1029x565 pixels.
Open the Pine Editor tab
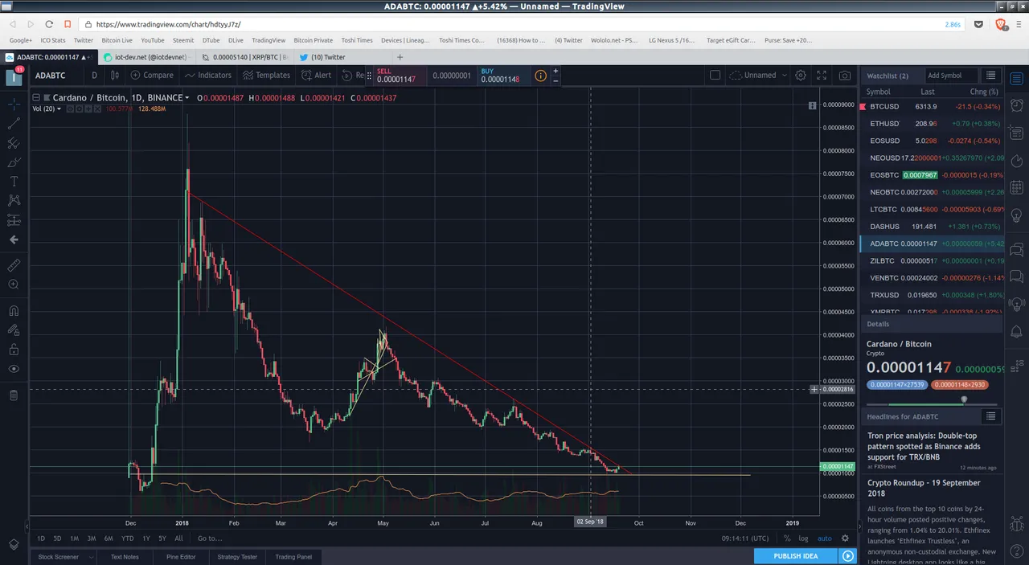click(181, 556)
